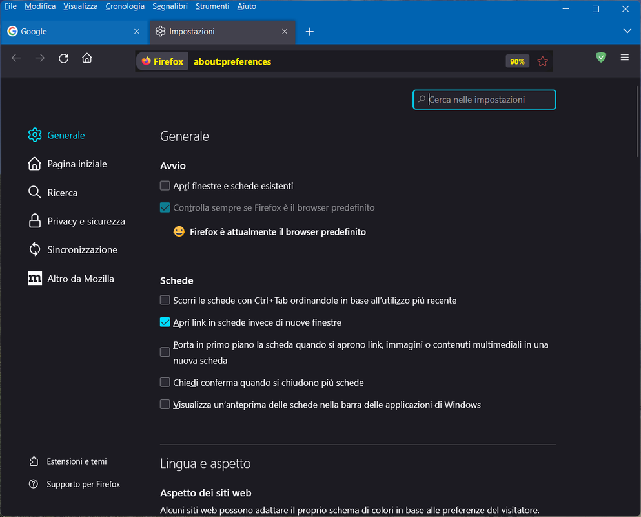This screenshot has width=641, height=517.
Task: Click the Schede section heading
Action: point(177,280)
